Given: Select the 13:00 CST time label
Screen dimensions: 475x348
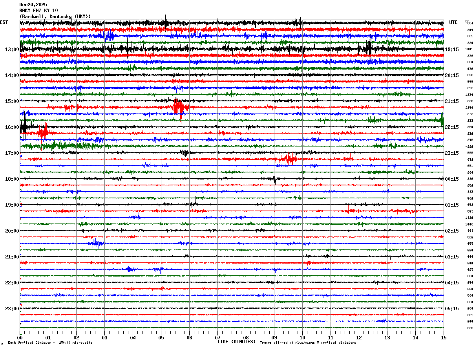Looking at the screenshot, I should pos(12,49).
